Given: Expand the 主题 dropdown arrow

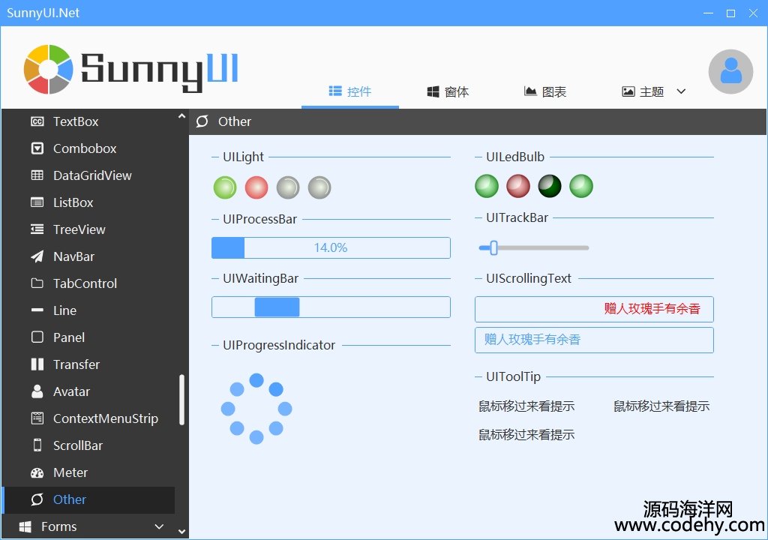Looking at the screenshot, I should pyautogui.click(x=681, y=91).
